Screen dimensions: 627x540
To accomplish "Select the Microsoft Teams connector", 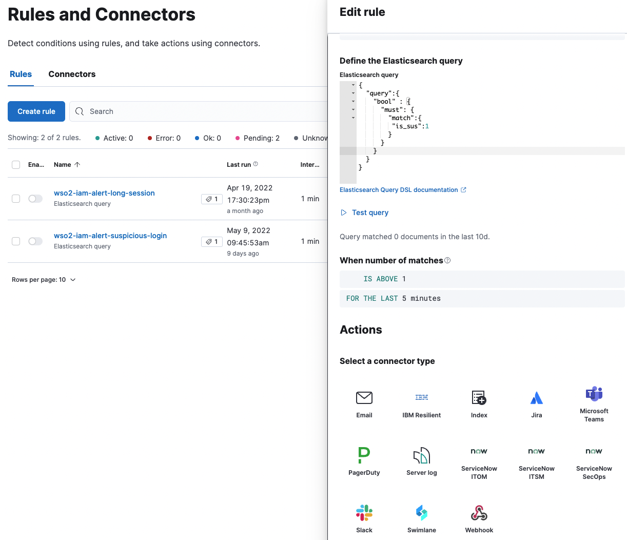I will click(594, 404).
